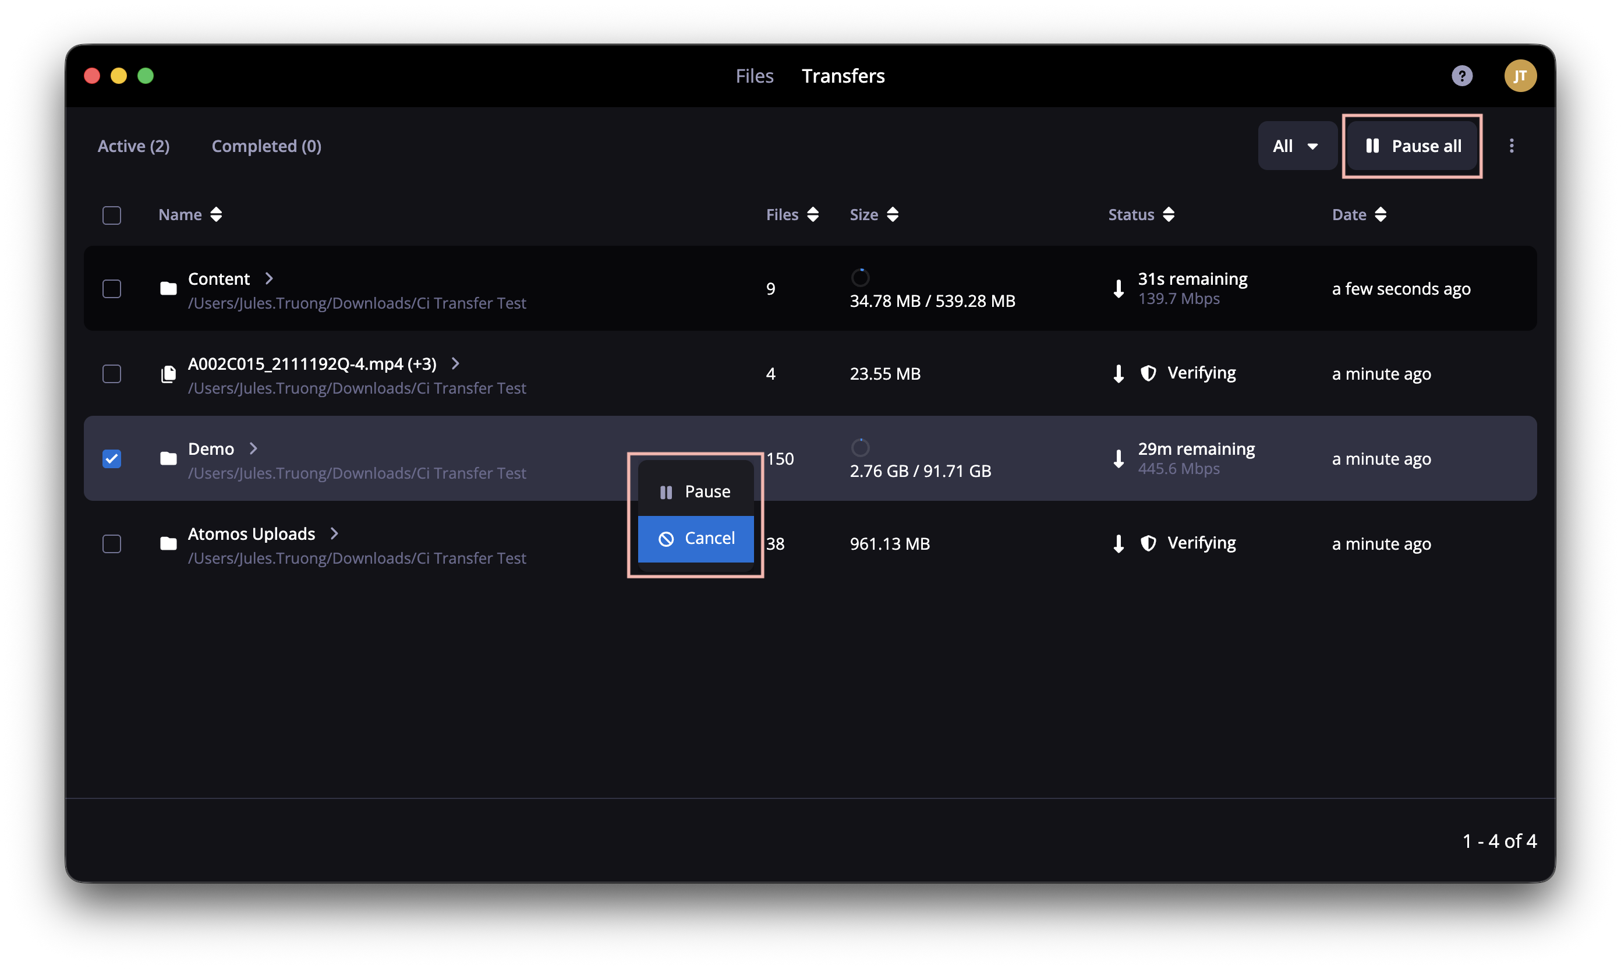Click the Pause all button
Viewport: 1621px width, 969px height.
[x=1412, y=146]
